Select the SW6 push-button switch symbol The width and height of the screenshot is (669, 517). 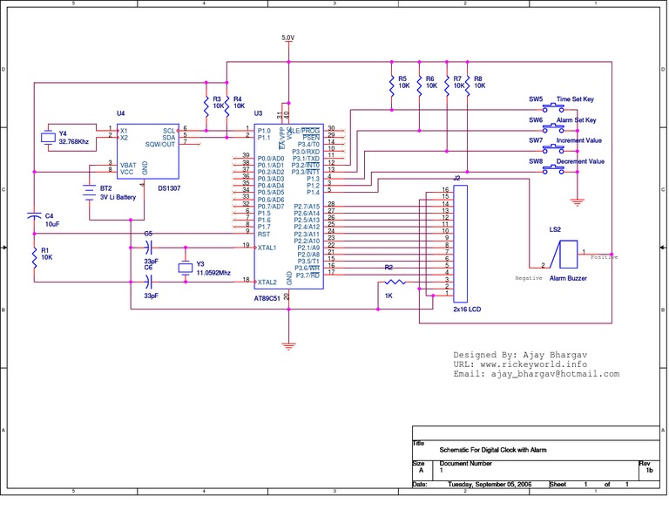pos(553,128)
